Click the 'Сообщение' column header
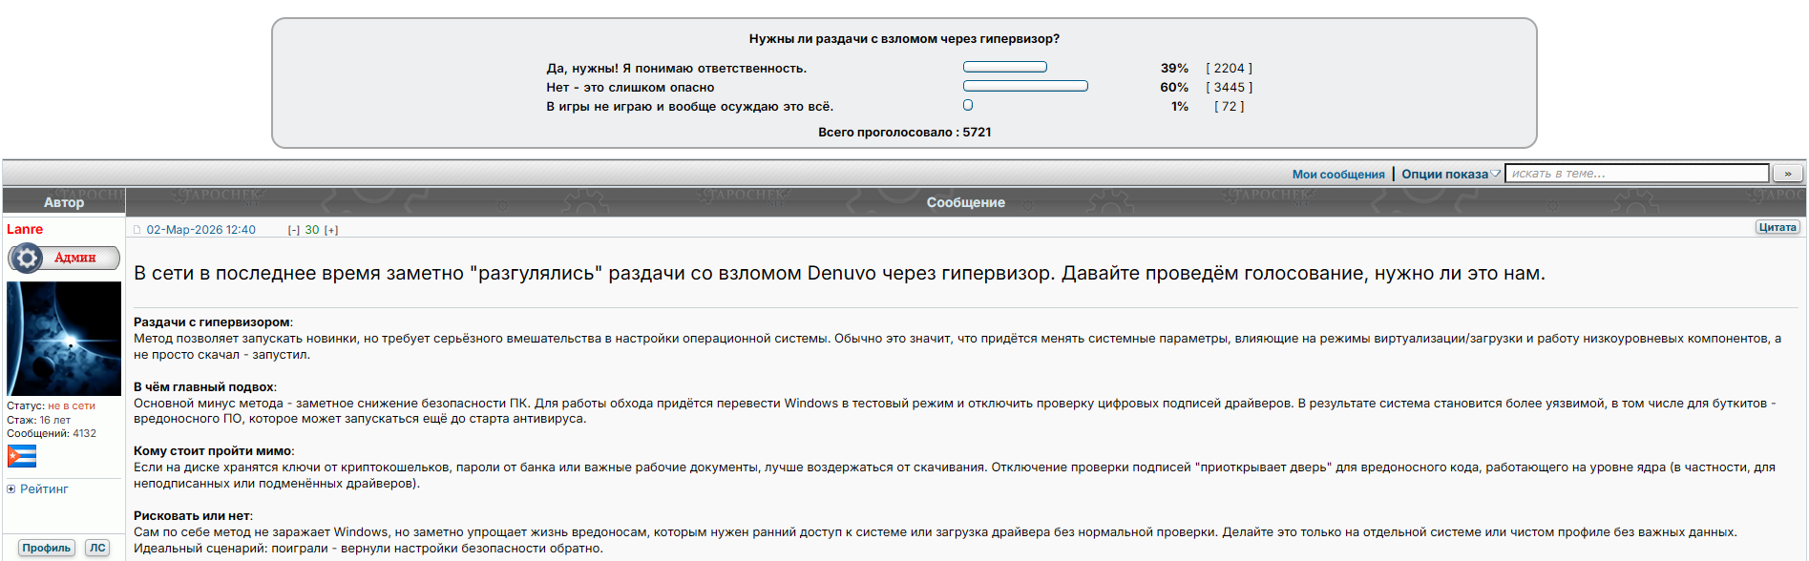Image resolution: width=1809 pixels, height=561 pixels. pyautogui.click(x=965, y=202)
